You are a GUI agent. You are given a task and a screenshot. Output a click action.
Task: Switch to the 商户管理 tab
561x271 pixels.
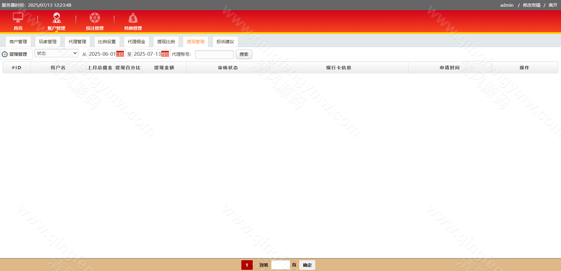18,42
